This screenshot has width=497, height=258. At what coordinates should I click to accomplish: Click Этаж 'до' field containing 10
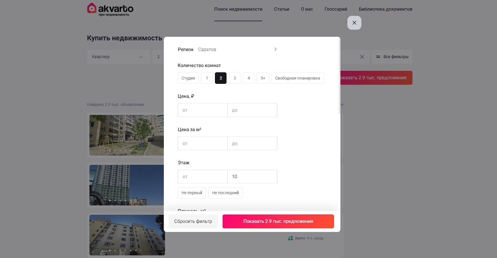click(x=252, y=177)
